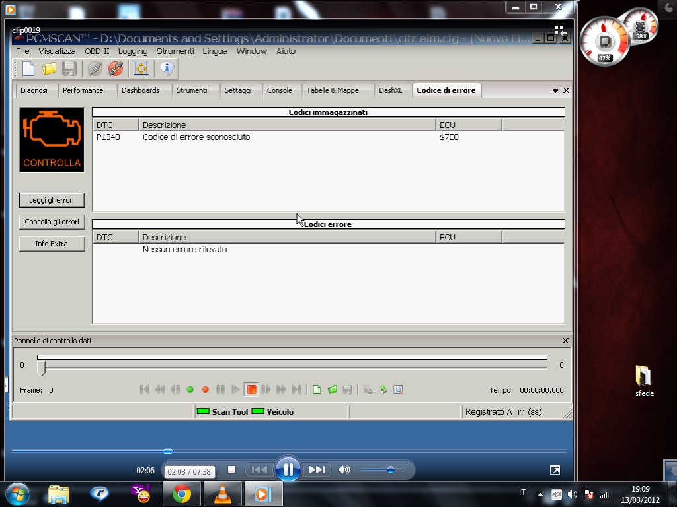This screenshot has height=507, width=677.
Task: Click the red disconnect plug icon
Action: (116, 69)
